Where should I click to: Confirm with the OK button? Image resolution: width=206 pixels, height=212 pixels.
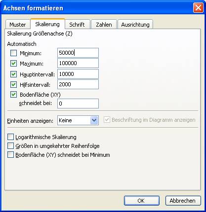pyautogui.click(x=142, y=201)
